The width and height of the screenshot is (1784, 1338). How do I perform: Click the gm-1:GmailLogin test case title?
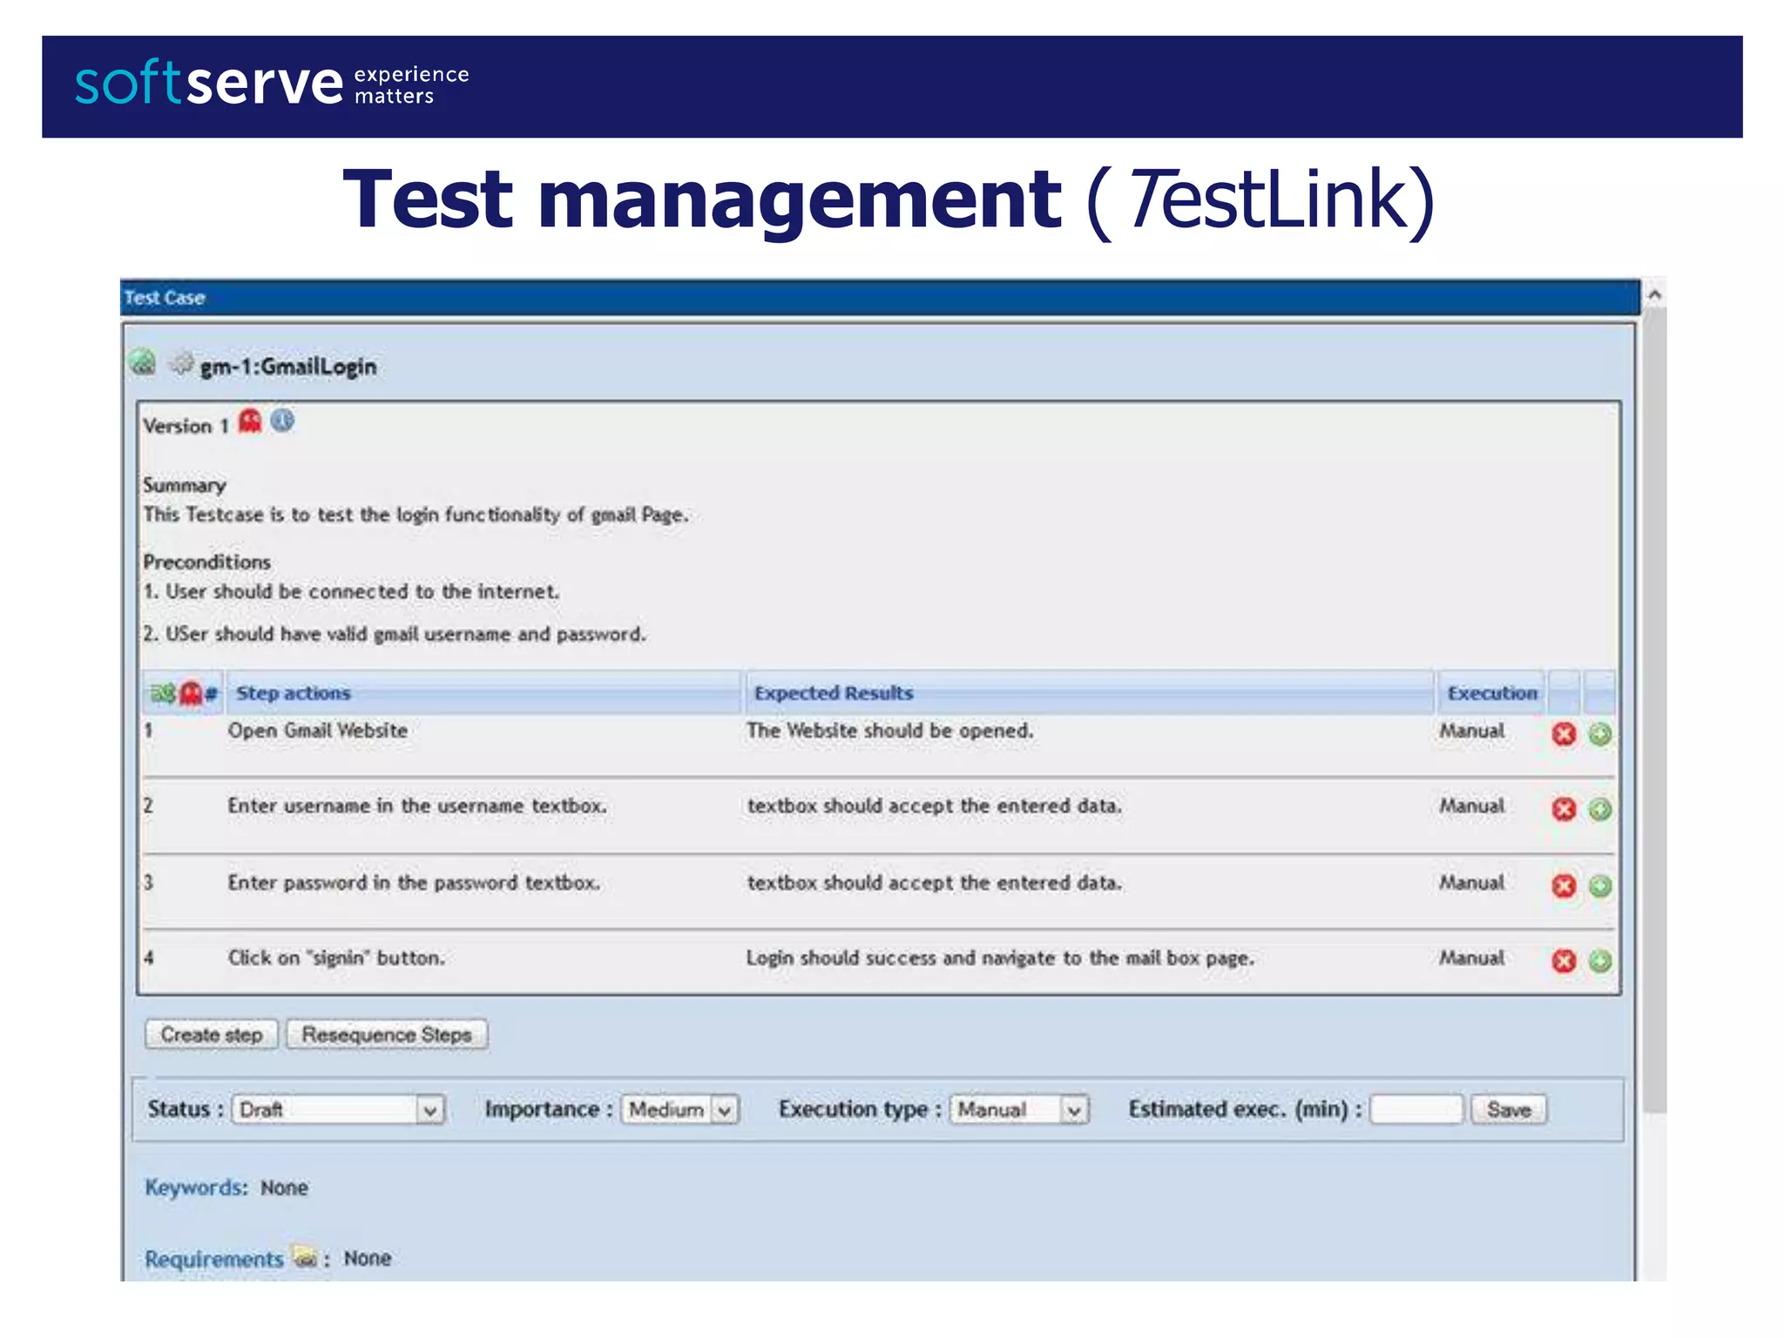coord(288,367)
